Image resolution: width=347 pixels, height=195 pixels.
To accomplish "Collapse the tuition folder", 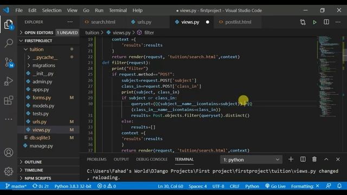I will click(x=49, y=49).
